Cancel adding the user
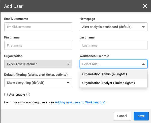 click(x=122, y=116)
